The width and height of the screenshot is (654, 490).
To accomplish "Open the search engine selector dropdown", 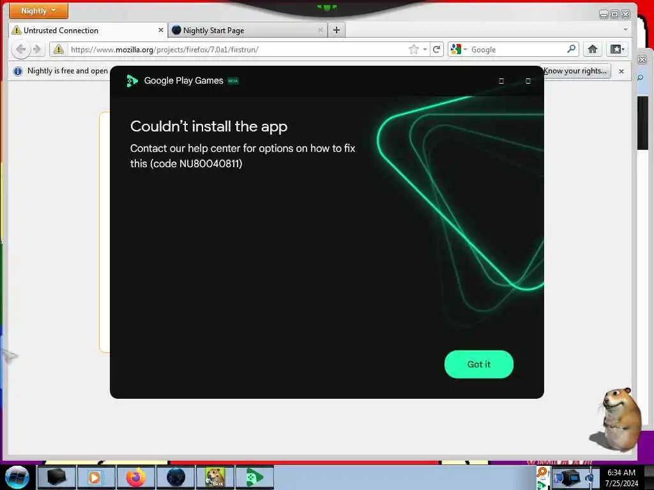I will tap(459, 50).
